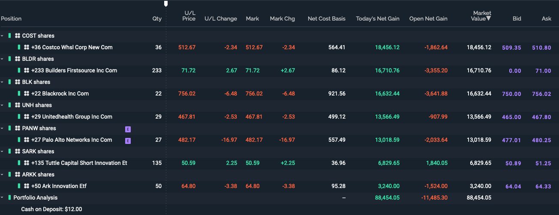The height and width of the screenshot is (215, 559).
Task: Click Palo Alto Mark Chg -16.97
Action: point(287,140)
